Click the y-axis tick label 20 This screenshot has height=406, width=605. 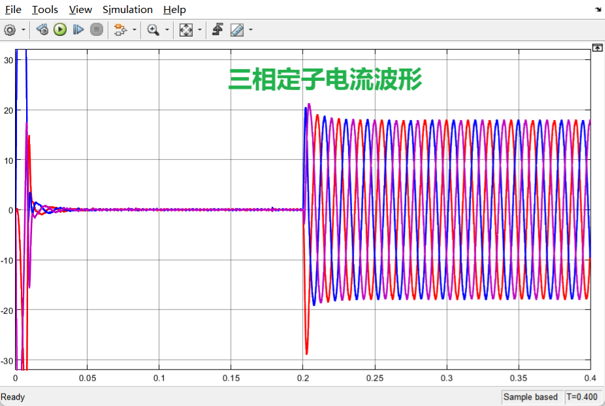click(x=8, y=110)
